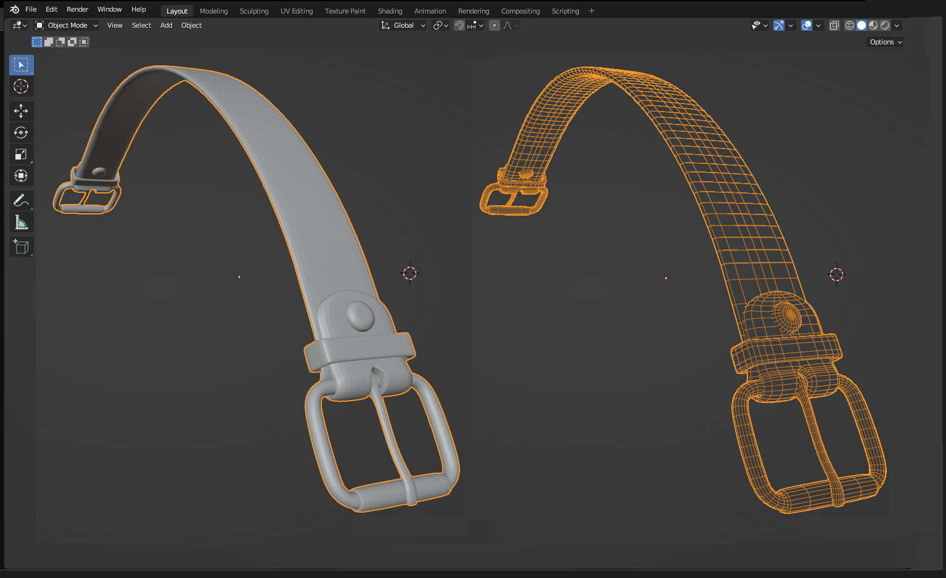Screen dimensions: 946x578
Task: Toggle snapping magnet
Action: [459, 25]
